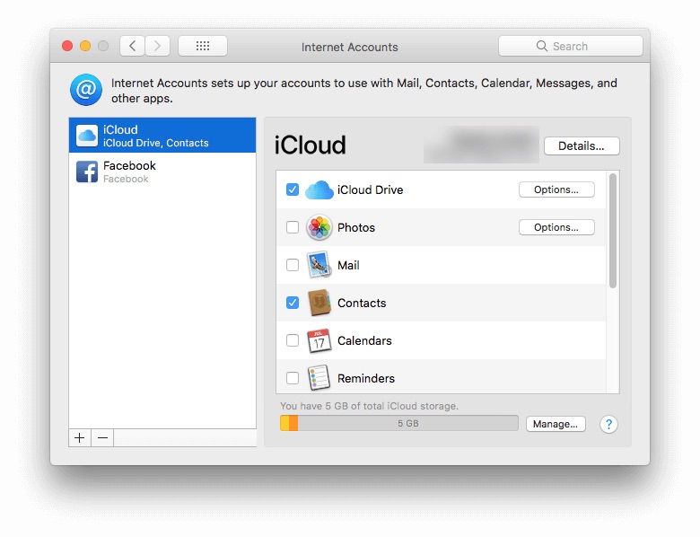The image size is (700, 537).
Task: Remove account with the minus button
Action: (x=102, y=438)
